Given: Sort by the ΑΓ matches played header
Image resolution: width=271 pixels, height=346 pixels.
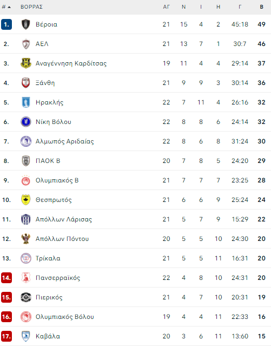Looking at the screenshot, I should tap(166, 7).
